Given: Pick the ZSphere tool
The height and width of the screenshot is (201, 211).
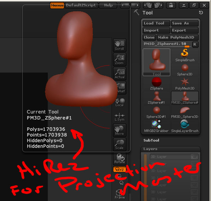Looking at the screenshot, I should pyautogui.click(x=156, y=84).
